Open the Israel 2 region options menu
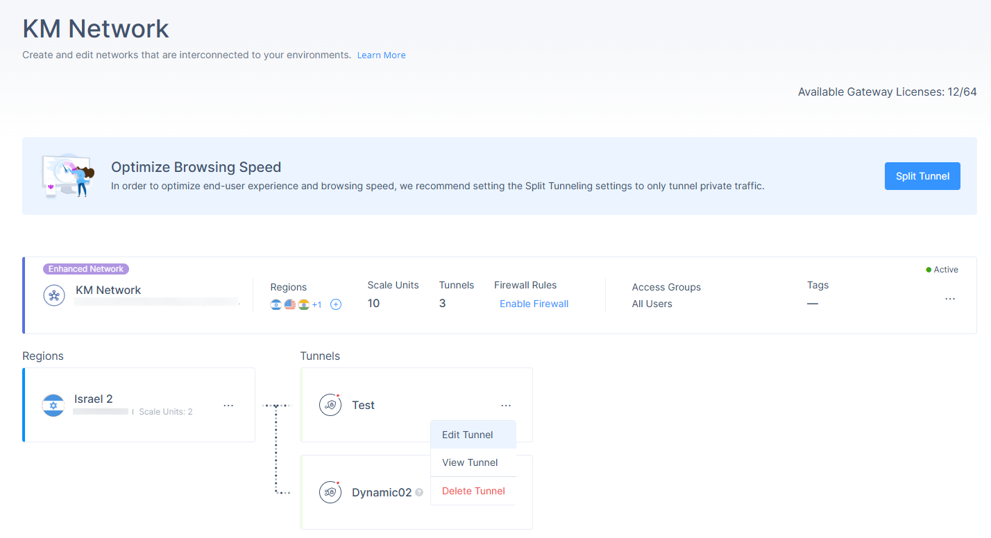The width and height of the screenshot is (991, 538). click(x=228, y=406)
